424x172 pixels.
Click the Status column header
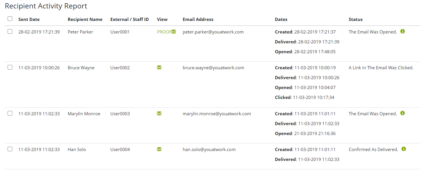(355, 19)
